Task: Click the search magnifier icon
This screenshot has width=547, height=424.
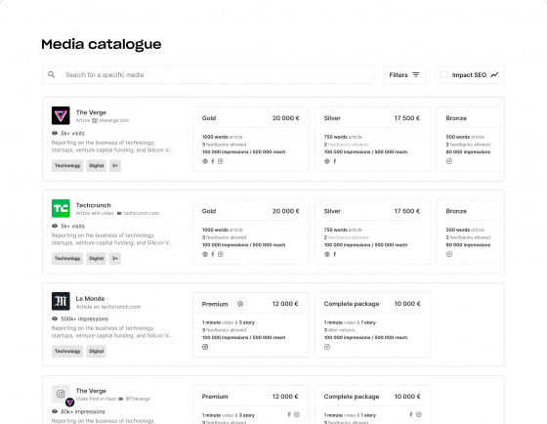Action: (x=51, y=74)
